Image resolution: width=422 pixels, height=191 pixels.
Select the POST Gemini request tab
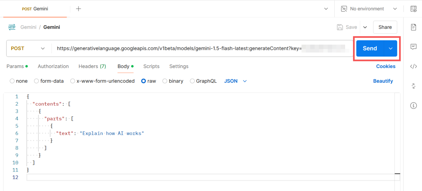click(x=35, y=9)
